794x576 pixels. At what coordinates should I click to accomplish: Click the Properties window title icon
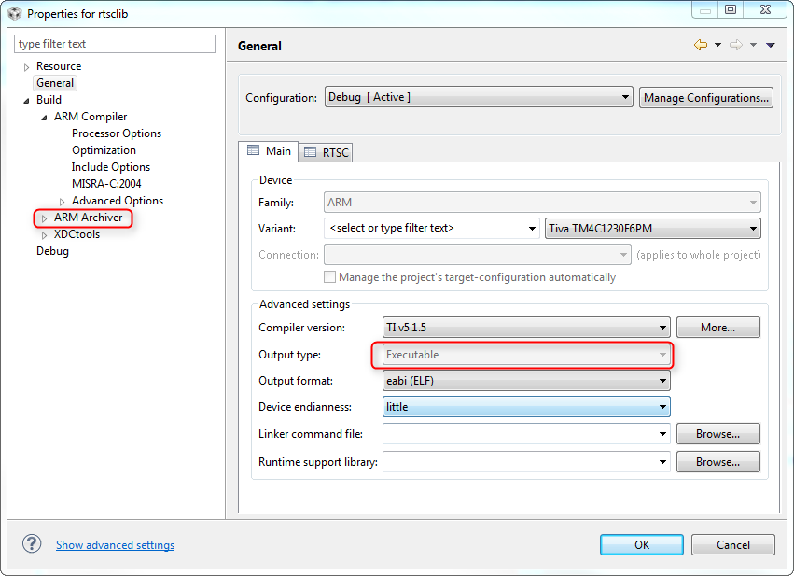coord(14,13)
